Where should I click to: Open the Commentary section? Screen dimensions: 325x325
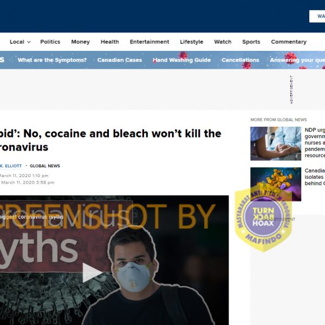pos(289,42)
